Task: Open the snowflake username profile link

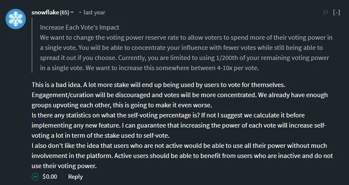Action: point(45,12)
